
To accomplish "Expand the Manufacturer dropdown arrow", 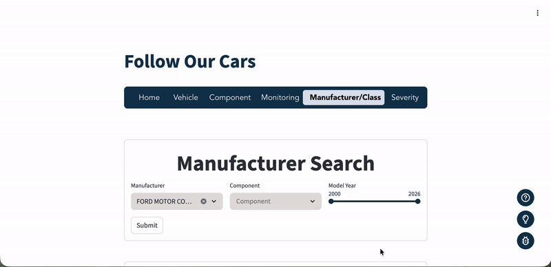I will coord(214,202).
